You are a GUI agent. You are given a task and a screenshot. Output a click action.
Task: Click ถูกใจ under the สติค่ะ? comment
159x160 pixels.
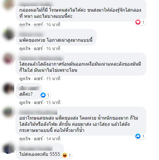point(25,102)
